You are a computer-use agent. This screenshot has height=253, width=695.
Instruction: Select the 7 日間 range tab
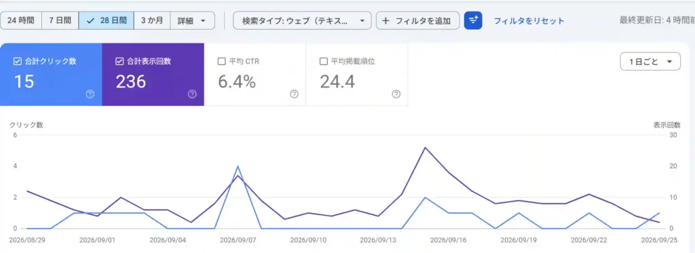(x=60, y=20)
